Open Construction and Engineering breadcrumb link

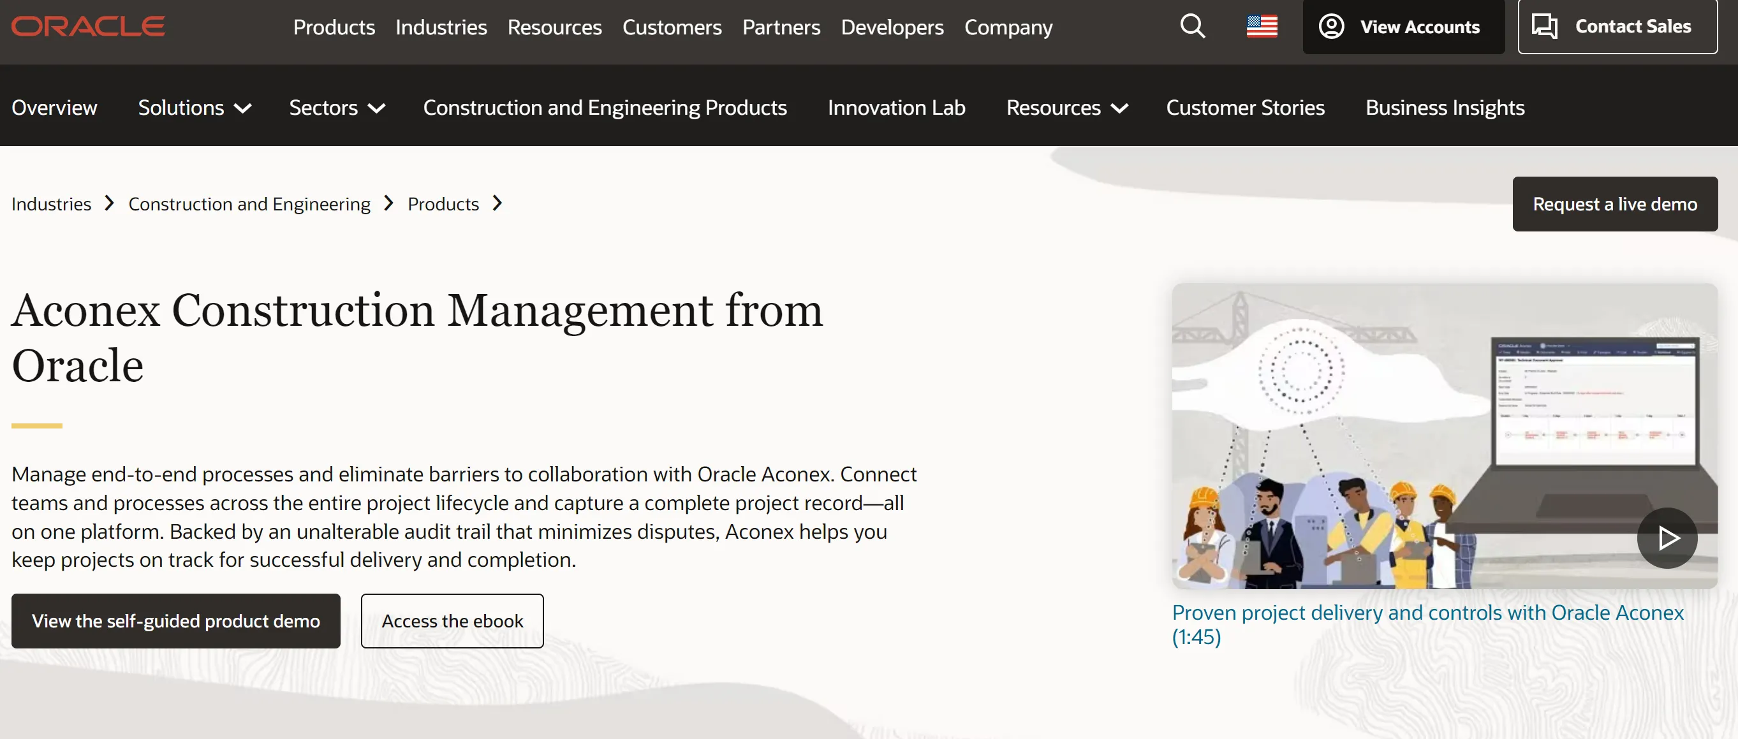249,203
